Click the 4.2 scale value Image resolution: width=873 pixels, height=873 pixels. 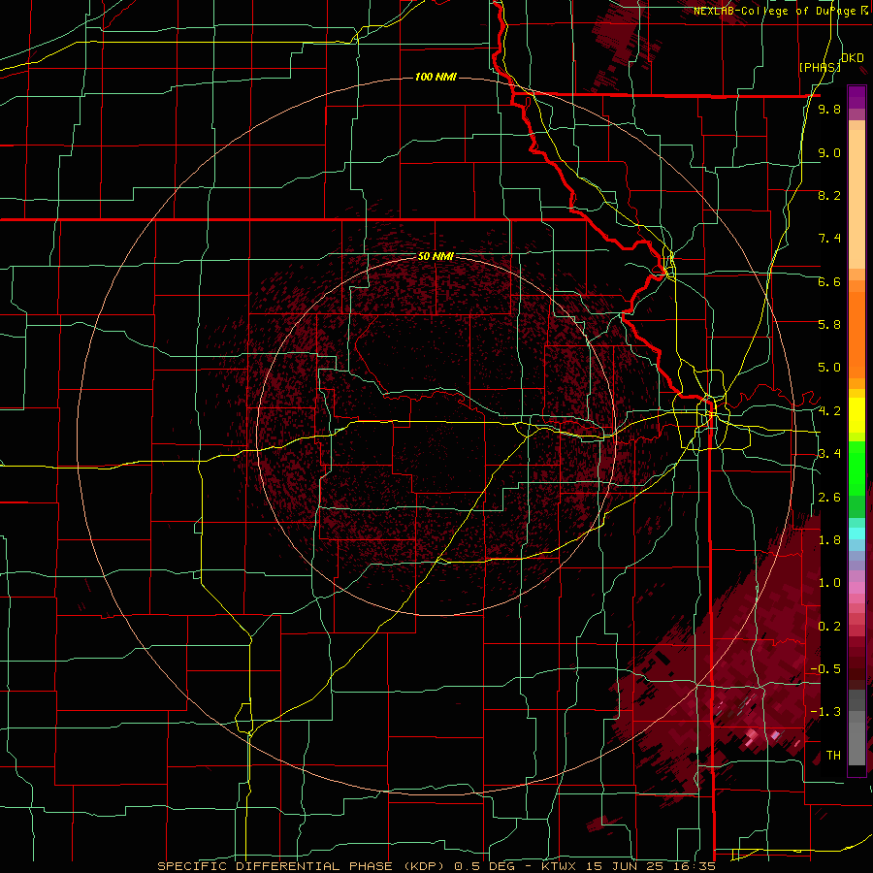point(829,411)
